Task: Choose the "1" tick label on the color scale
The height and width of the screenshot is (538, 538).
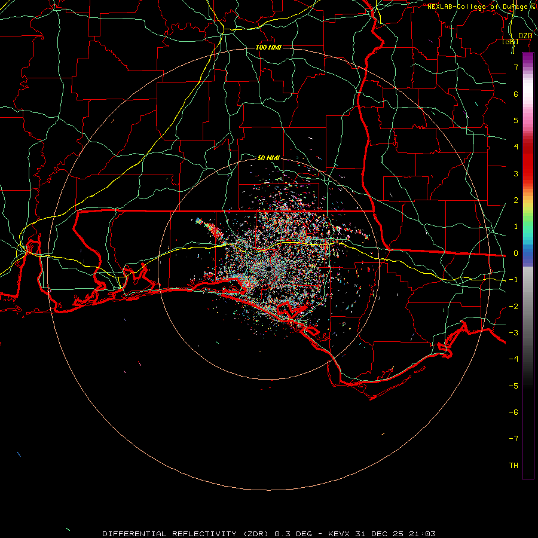Action: 516,227
